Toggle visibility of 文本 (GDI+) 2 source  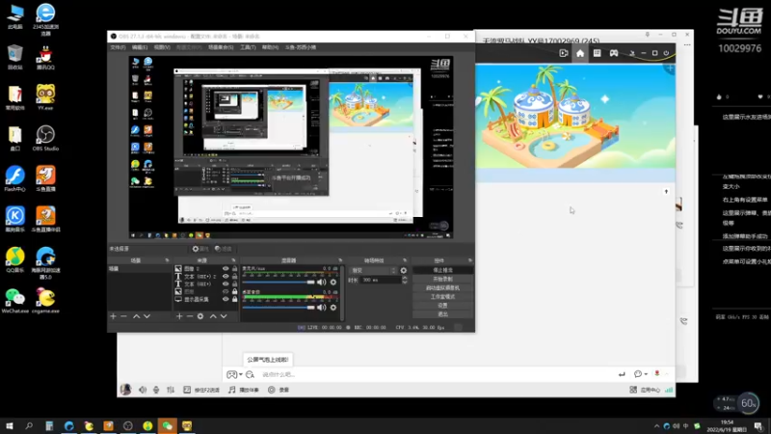(226, 277)
